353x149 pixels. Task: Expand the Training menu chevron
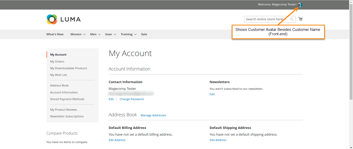click(x=135, y=34)
